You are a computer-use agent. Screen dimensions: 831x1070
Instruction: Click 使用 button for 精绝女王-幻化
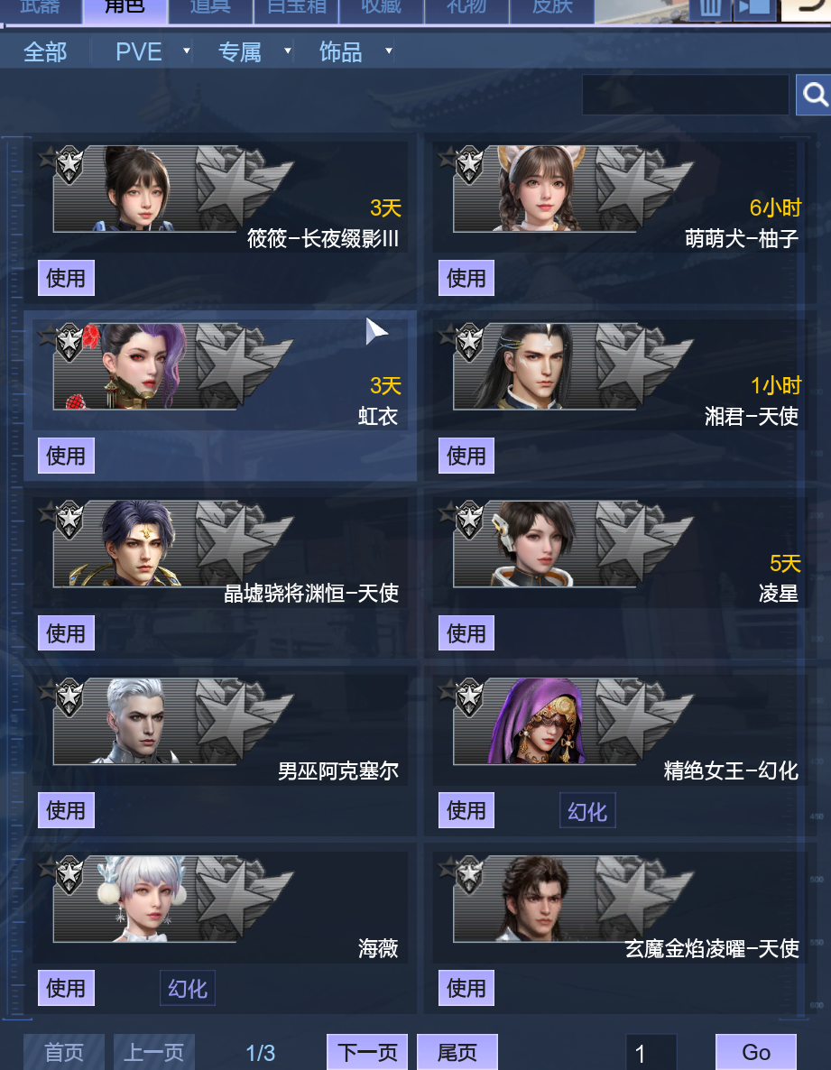(x=466, y=810)
